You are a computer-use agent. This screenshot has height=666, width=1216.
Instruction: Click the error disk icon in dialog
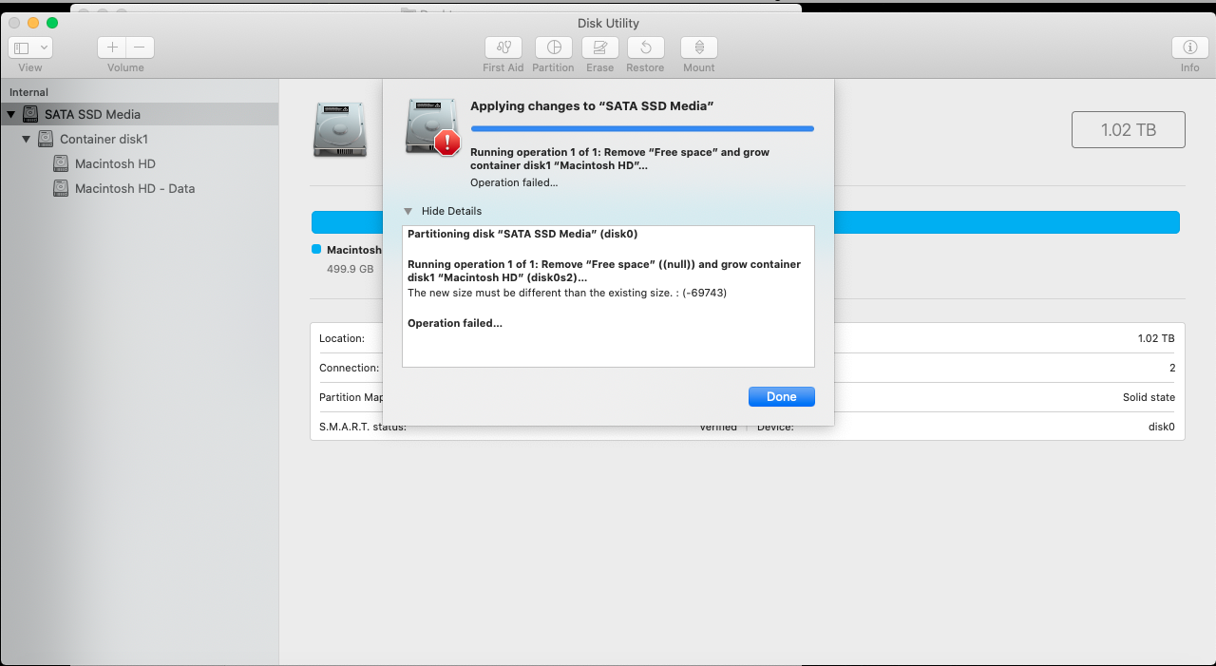coord(433,126)
